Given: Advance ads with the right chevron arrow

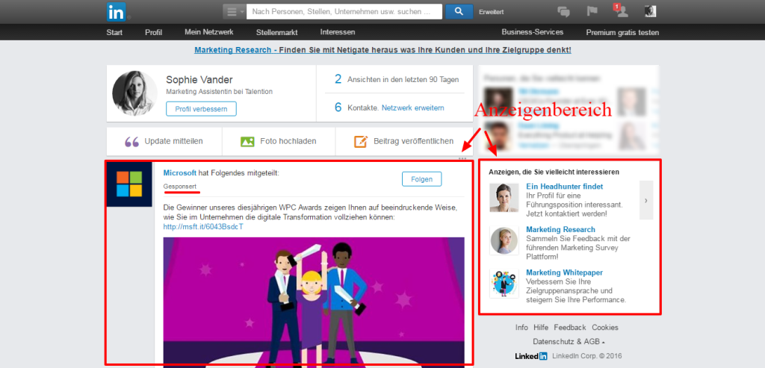Looking at the screenshot, I should click(x=646, y=200).
